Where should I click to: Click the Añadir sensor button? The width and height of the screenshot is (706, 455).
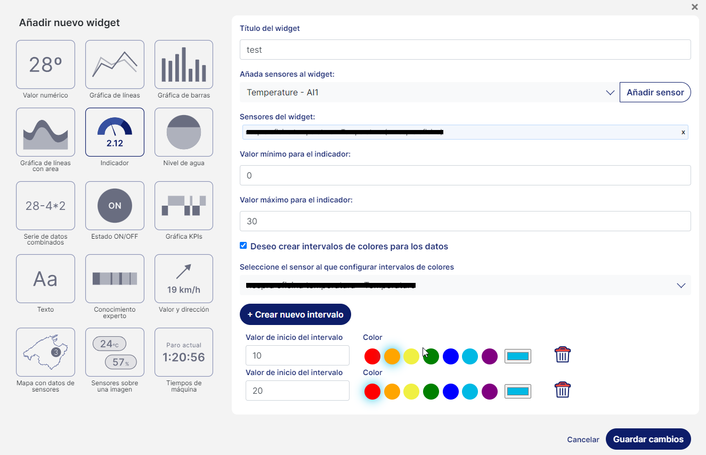(x=655, y=93)
